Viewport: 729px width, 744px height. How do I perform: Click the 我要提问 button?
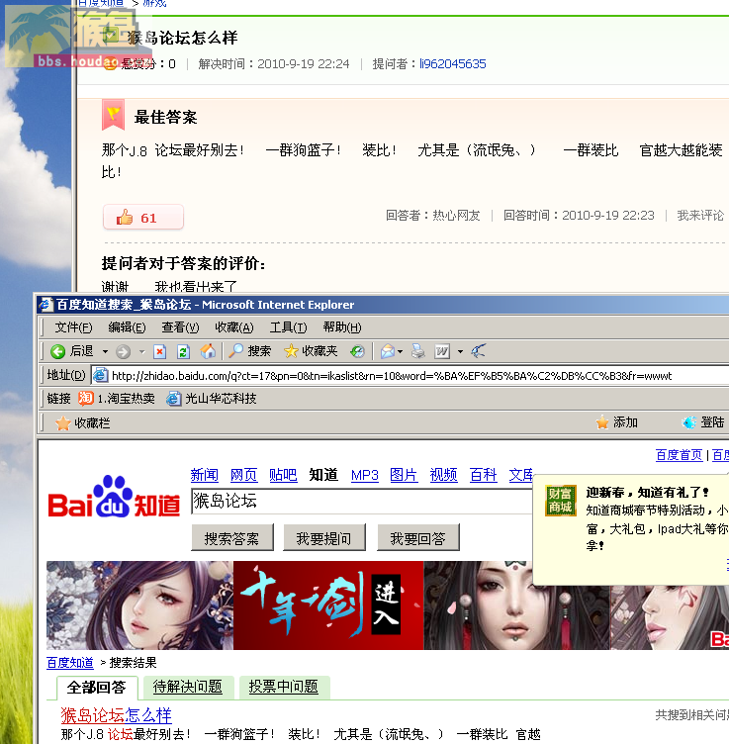(x=324, y=538)
